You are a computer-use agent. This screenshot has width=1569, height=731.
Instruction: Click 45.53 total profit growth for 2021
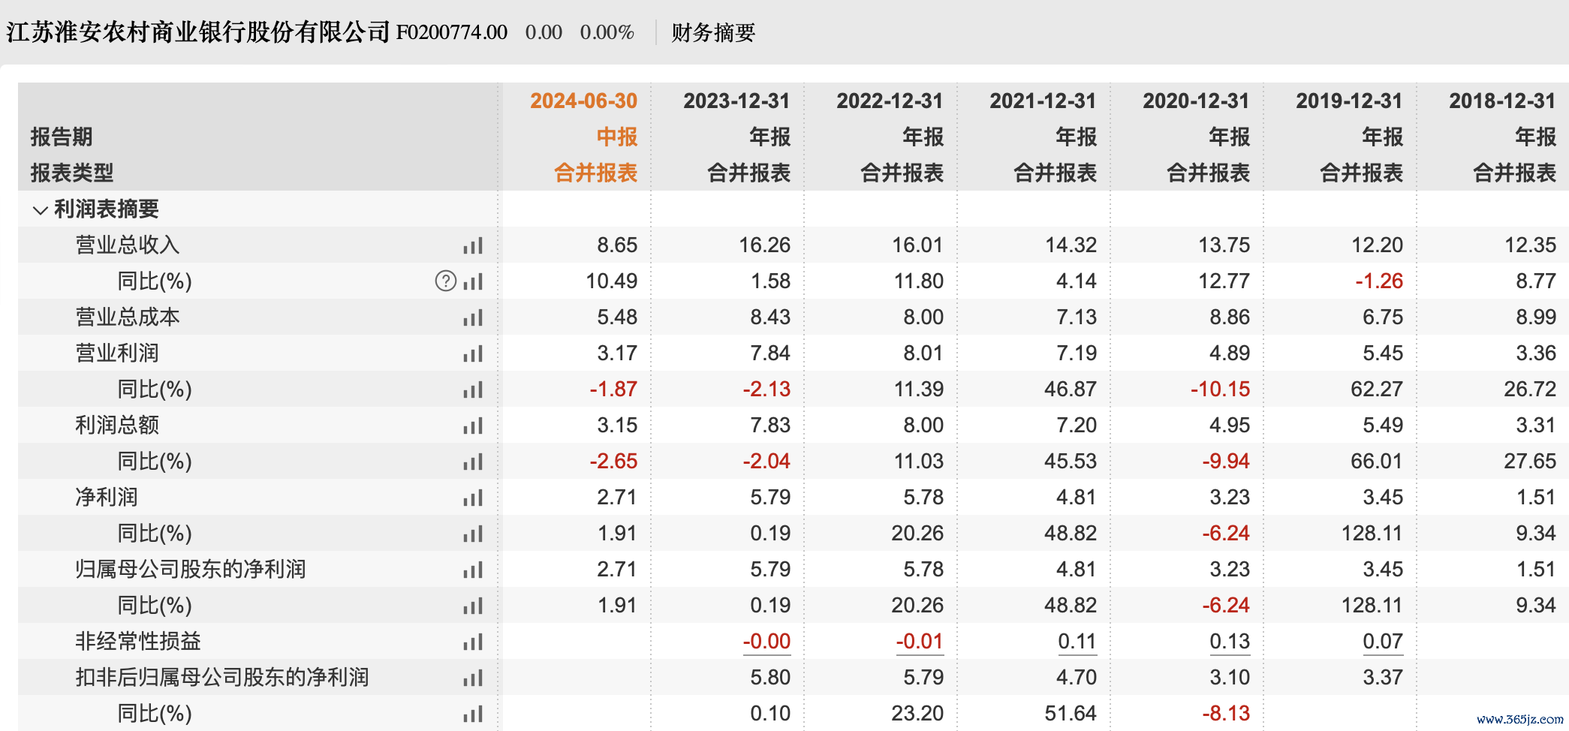[x=1071, y=462]
